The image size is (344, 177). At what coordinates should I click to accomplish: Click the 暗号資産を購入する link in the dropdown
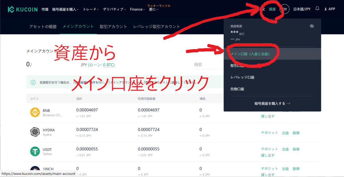272,103
